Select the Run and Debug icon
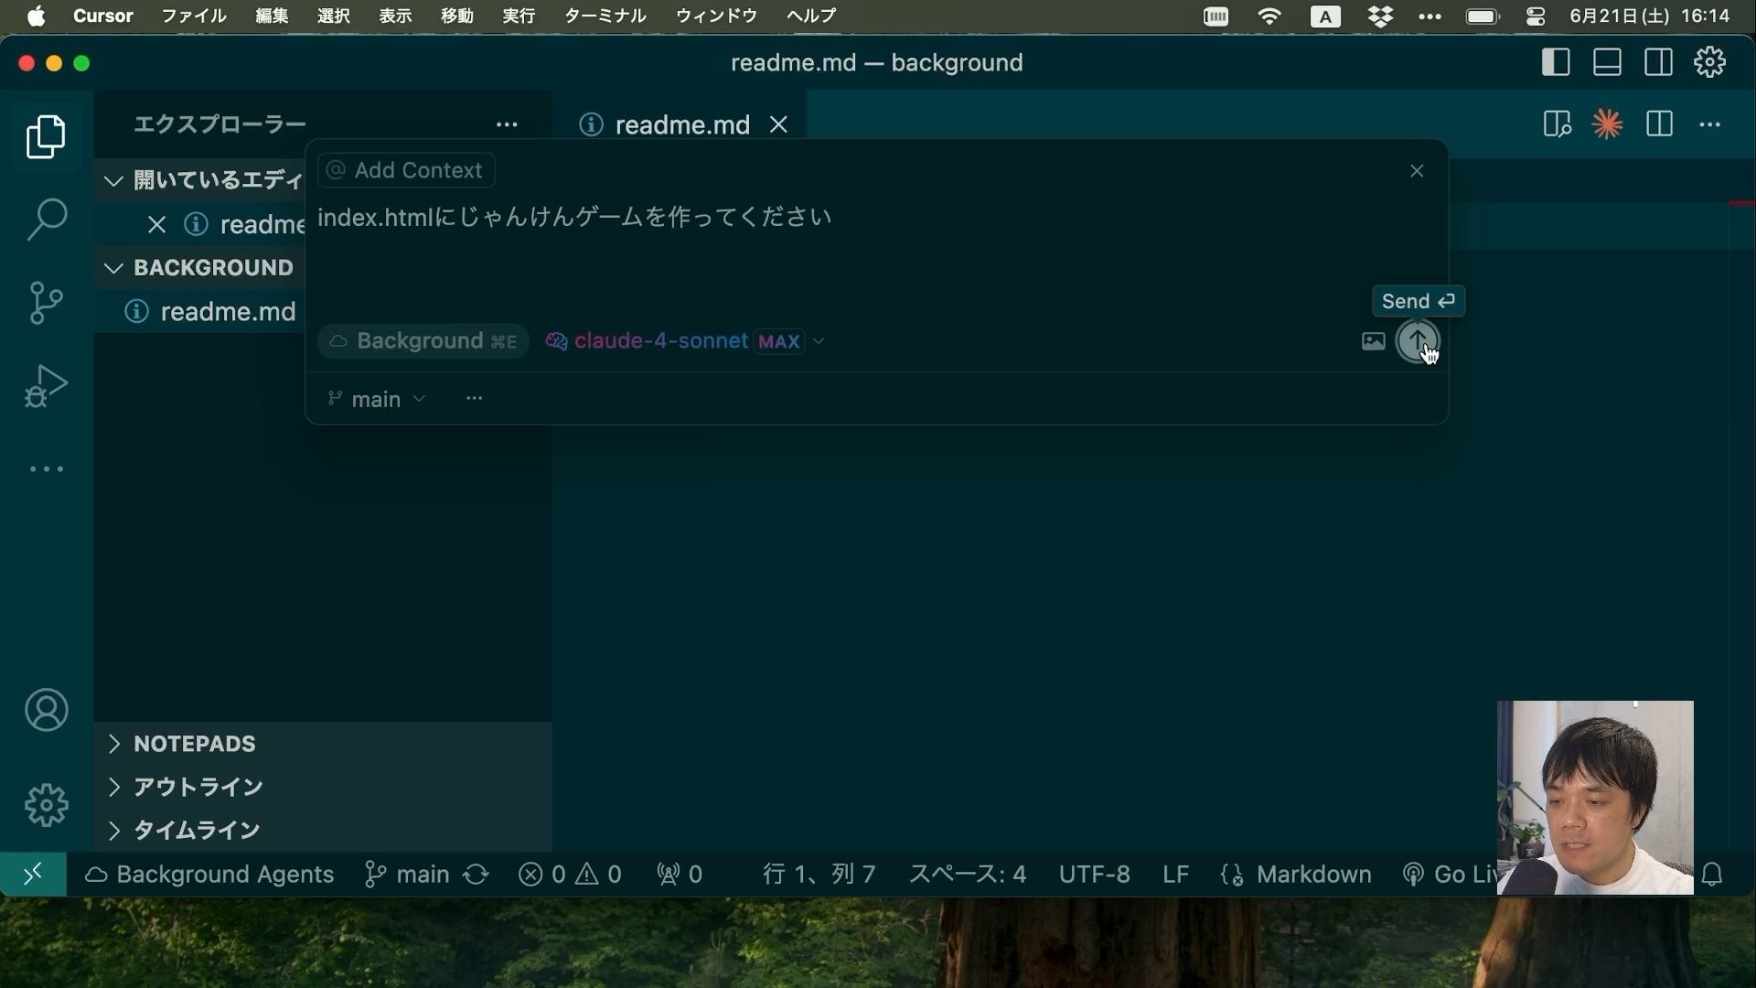The width and height of the screenshot is (1756, 988). tap(45, 386)
